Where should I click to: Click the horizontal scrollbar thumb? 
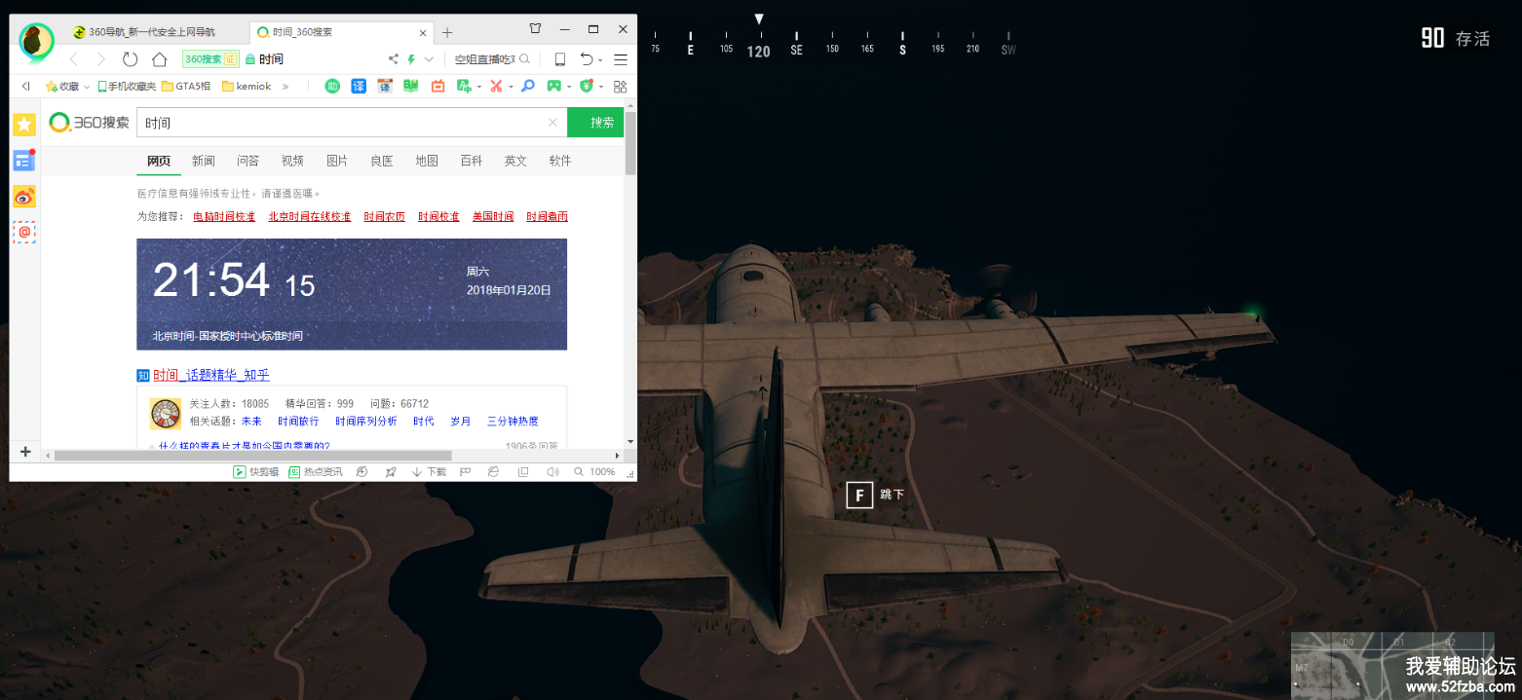(253, 456)
